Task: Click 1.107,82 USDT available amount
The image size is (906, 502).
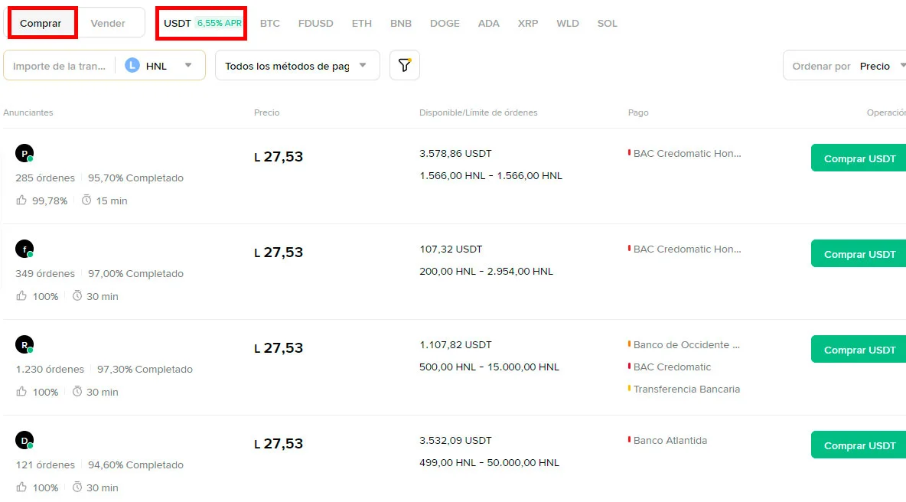Action: [455, 345]
